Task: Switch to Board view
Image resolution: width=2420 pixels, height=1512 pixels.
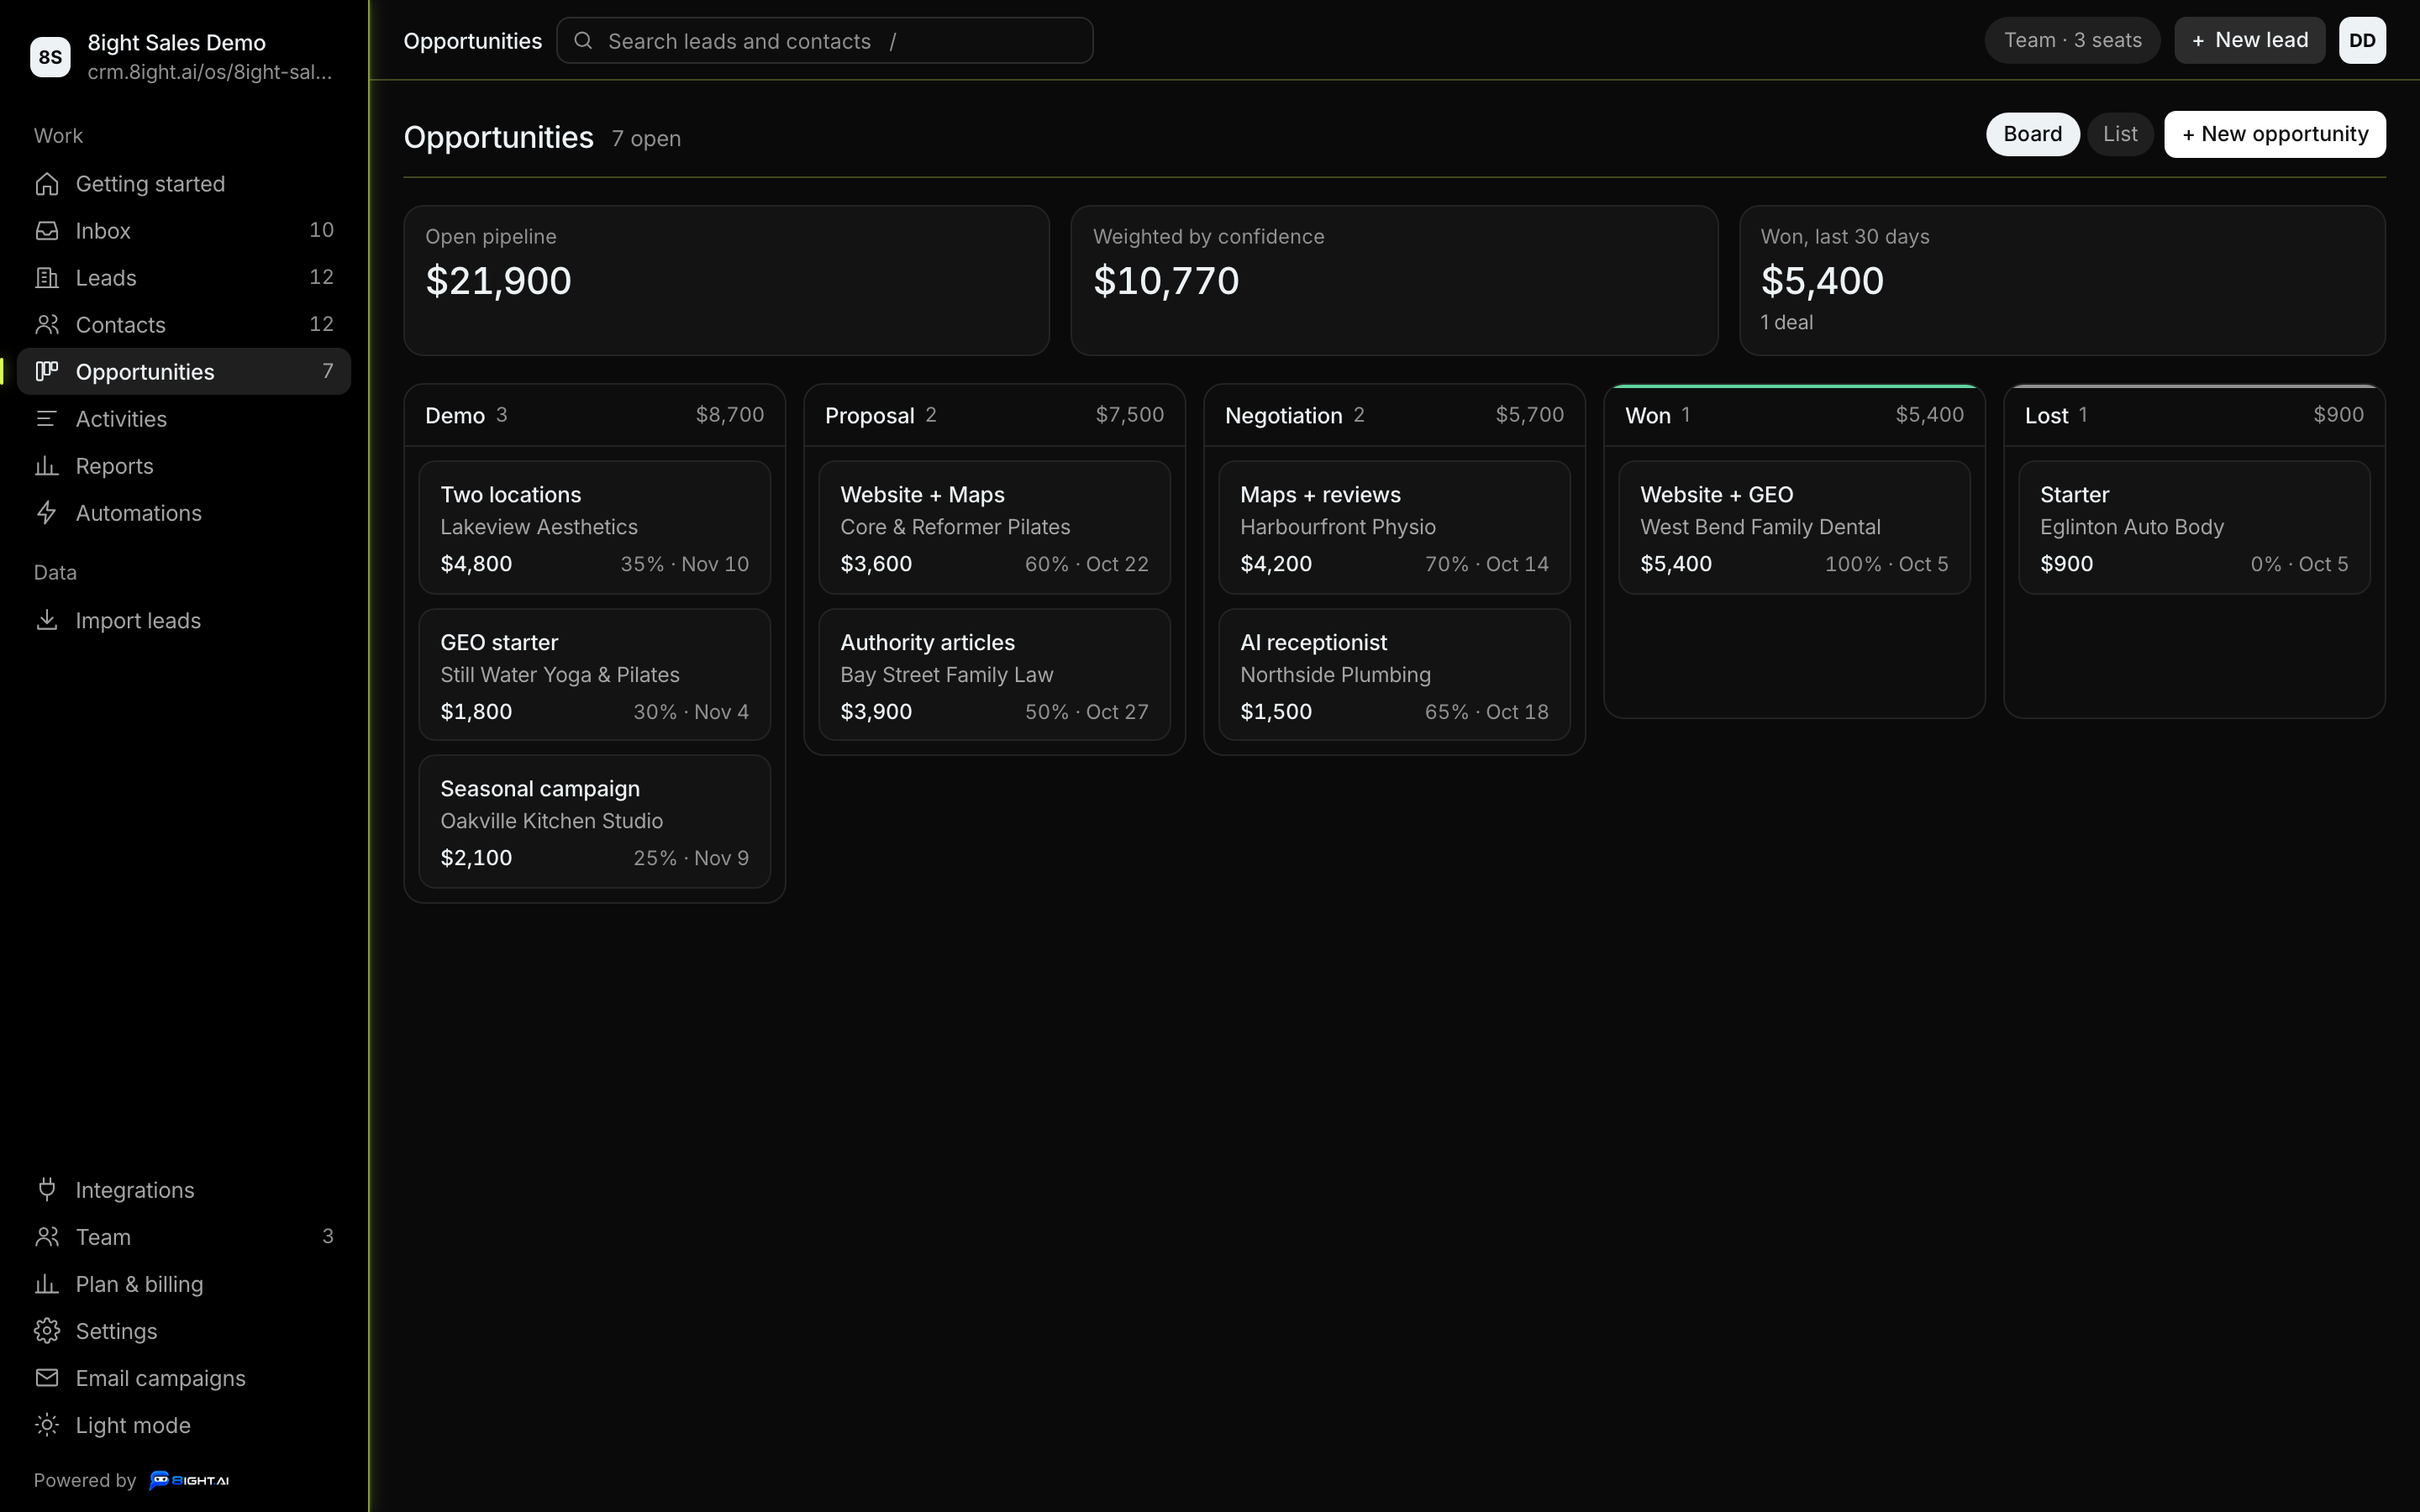Action: coord(2032,134)
